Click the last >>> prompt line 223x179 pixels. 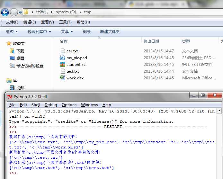point(13,173)
